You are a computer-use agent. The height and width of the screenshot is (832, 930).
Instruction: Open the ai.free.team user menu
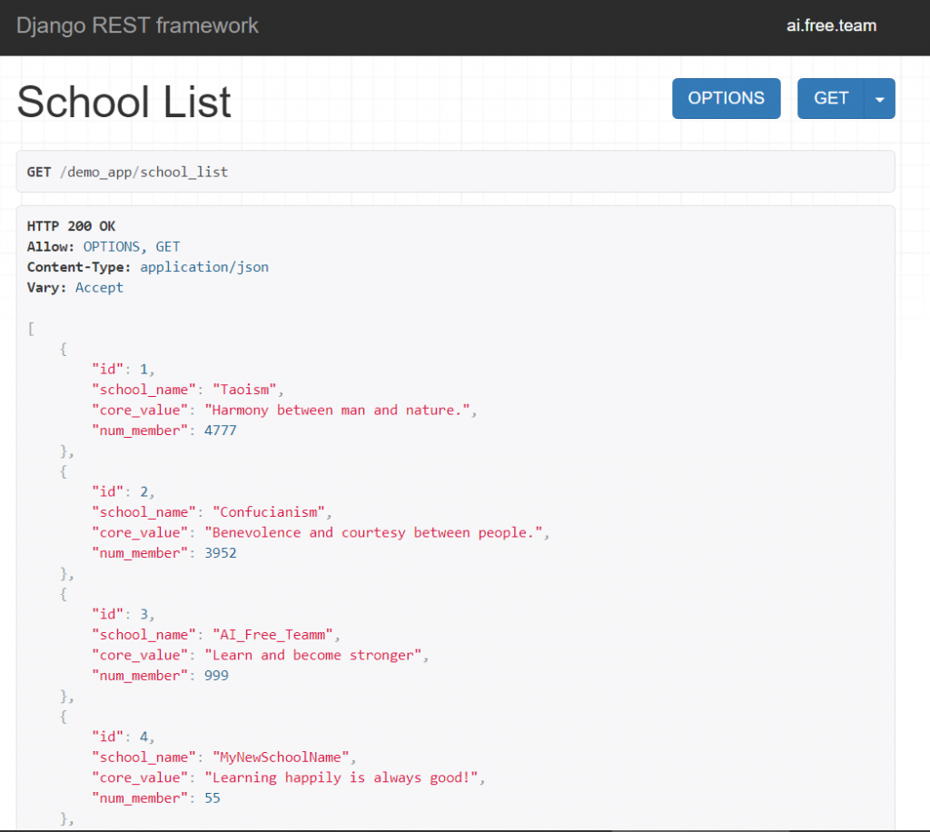click(x=831, y=25)
